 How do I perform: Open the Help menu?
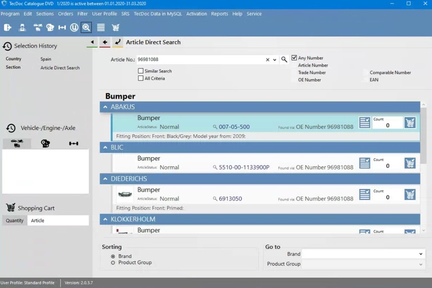click(237, 14)
